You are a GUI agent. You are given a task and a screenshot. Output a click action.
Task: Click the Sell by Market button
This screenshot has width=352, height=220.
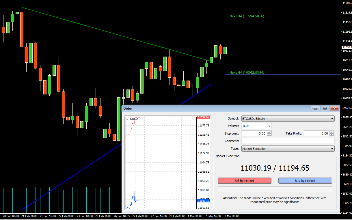(x=244, y=180)
